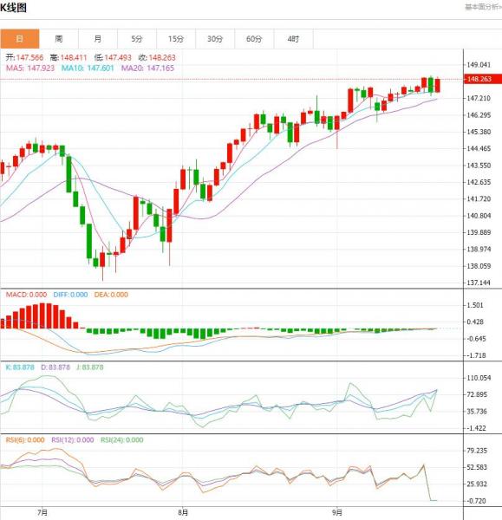Switch to the 月 monthly tab
The image size is (502, 520).
point(98,39)
